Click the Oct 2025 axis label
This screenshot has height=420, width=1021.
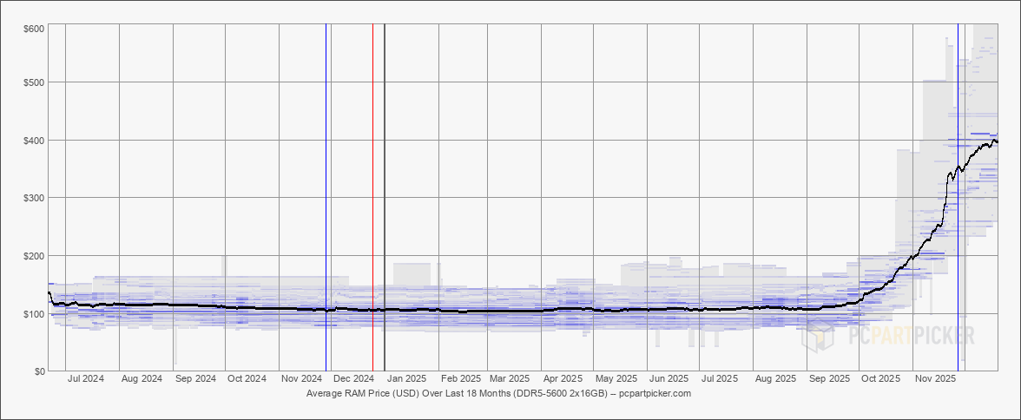pyautogui.click(x=880, y=379)
